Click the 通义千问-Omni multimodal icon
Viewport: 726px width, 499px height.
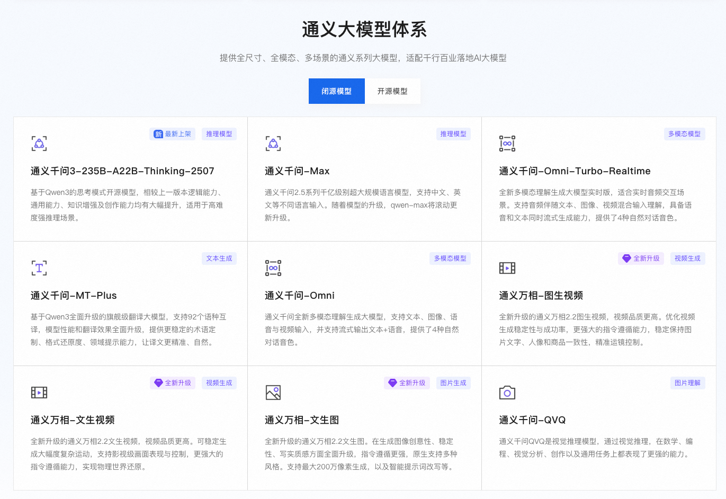pos(273,268)
